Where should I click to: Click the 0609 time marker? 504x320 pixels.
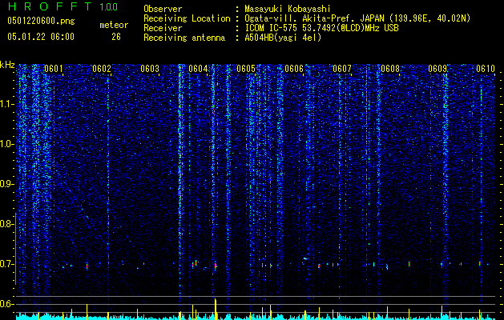coord(437,69)
